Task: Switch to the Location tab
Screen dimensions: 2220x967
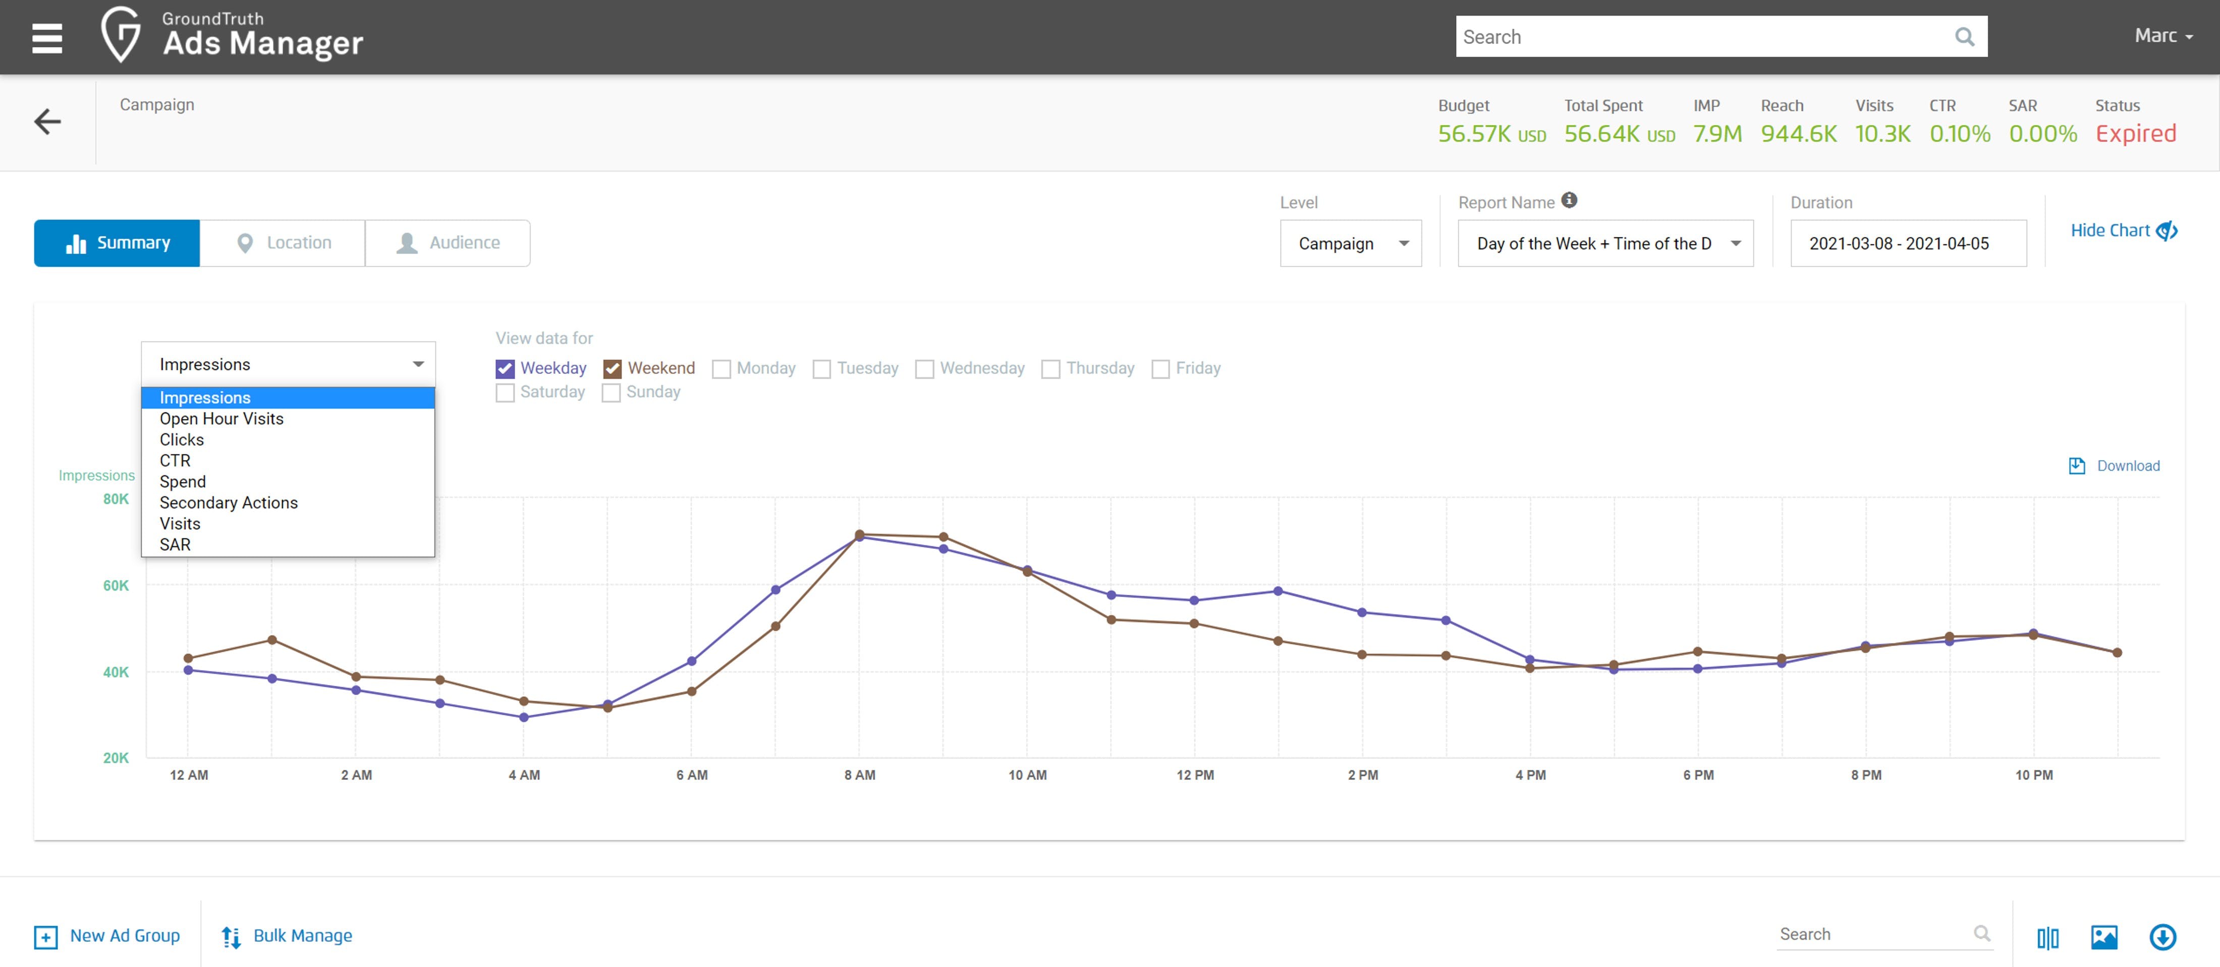Action: pyautogui.click(x=283, y=243)
